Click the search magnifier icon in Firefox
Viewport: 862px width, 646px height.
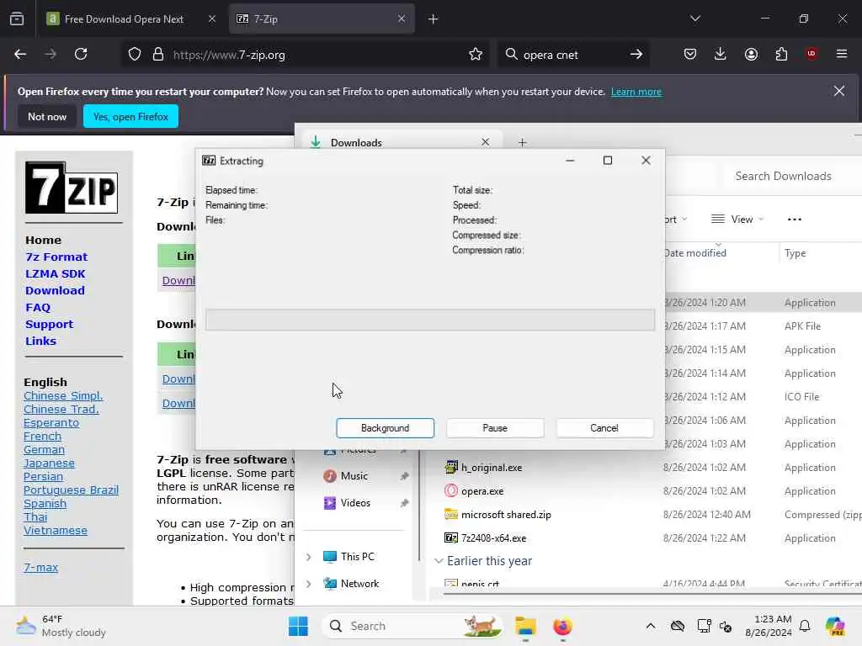tap(511, 55)
